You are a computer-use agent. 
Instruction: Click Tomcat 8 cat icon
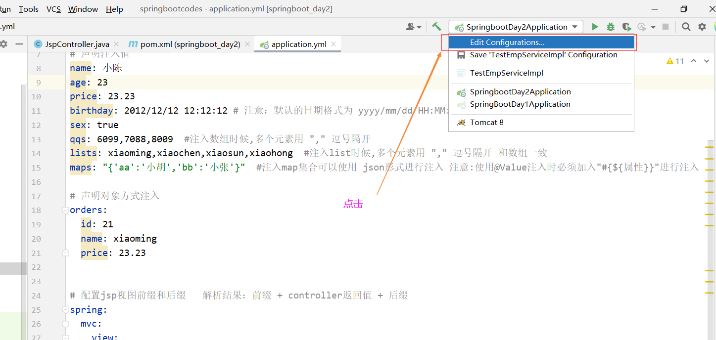461,123
